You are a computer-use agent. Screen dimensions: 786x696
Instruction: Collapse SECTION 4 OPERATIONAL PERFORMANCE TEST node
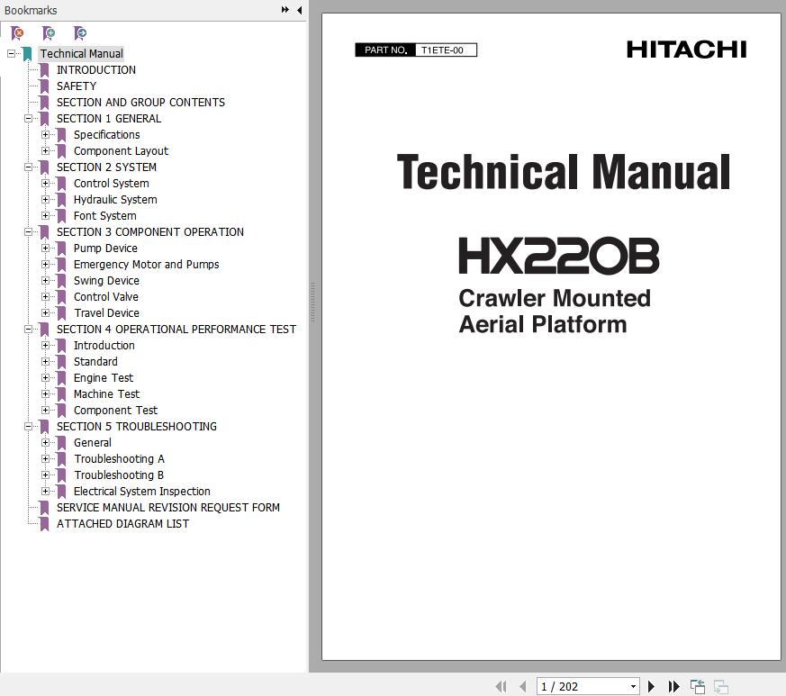click(28, 329)
